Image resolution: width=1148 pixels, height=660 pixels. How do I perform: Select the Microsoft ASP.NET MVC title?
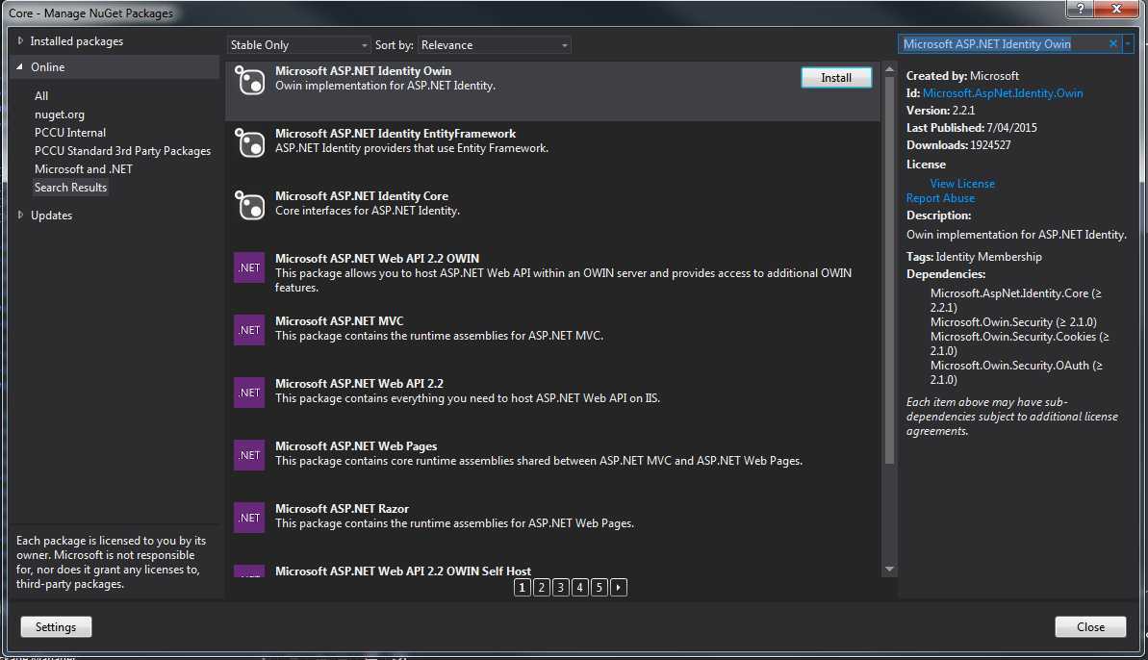339,321
